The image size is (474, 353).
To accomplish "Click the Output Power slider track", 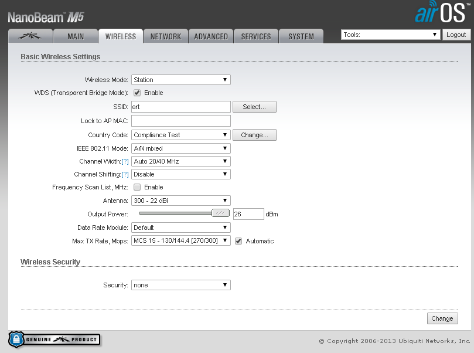I will [175, 213].
